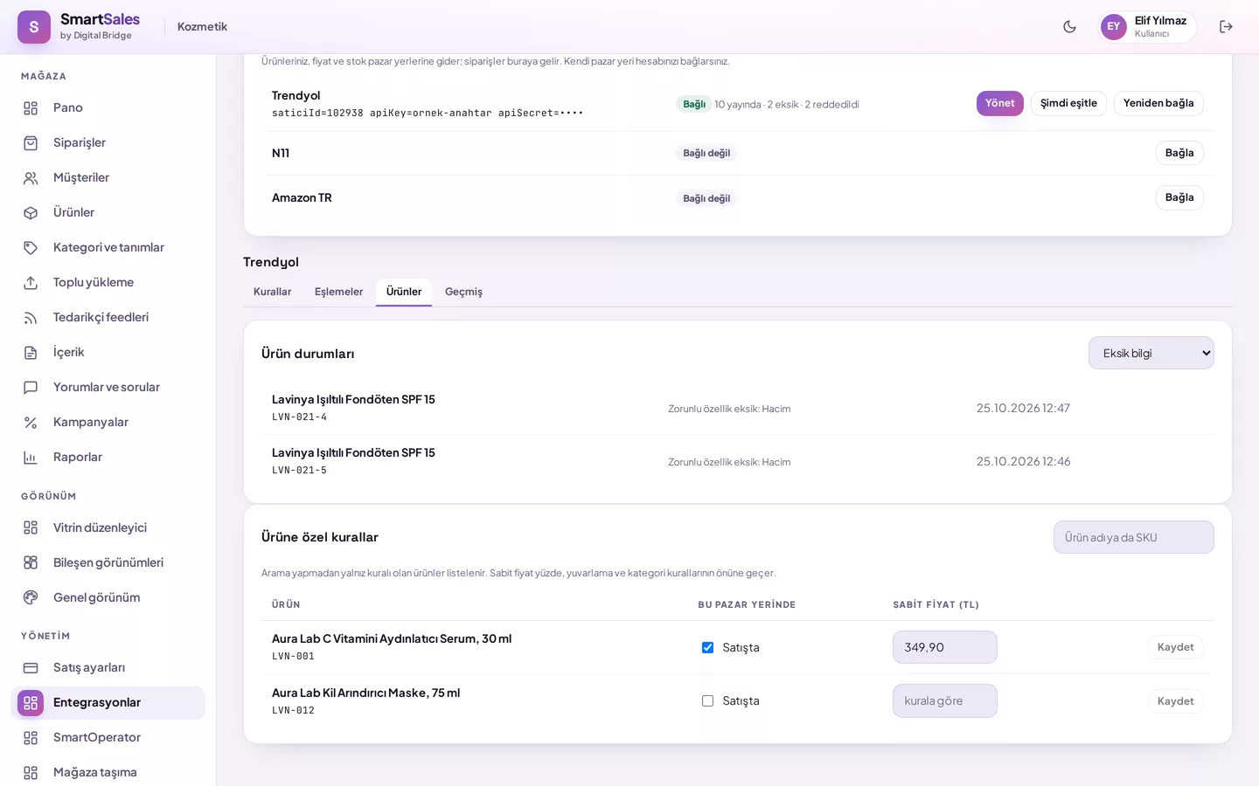Open Toplu yükleme upload icon
The height and width of the screenshot is (786, 1259).
tap(31, 283)
